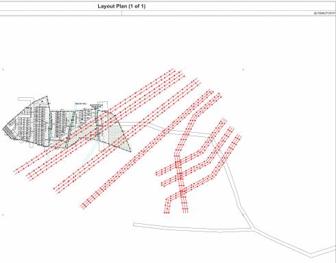Click the "Layout Plan (1 of 1)" title
The height and width of the screenshot is (263, 336).
pyautogui.click(x=121, y=6)
